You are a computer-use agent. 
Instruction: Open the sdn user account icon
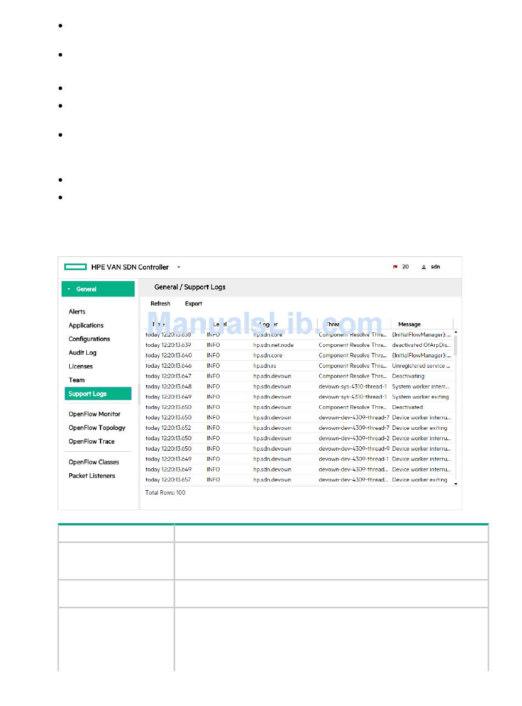click(424, 267)
